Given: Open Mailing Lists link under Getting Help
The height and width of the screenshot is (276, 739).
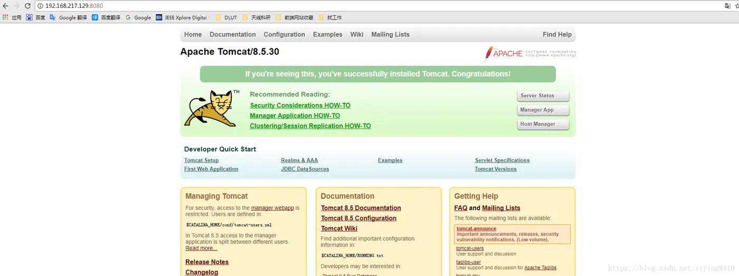Looking at the screenshot, I should point(501,208).
